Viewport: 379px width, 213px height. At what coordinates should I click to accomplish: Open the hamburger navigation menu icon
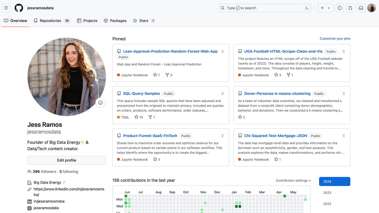(6, 8)
